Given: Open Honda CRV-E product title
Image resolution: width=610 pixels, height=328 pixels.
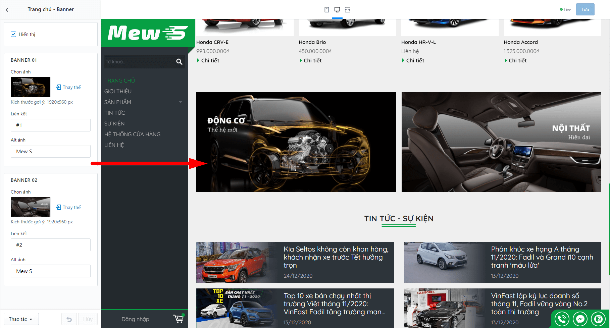Looking at the screenshot, I should coord(212,42).
